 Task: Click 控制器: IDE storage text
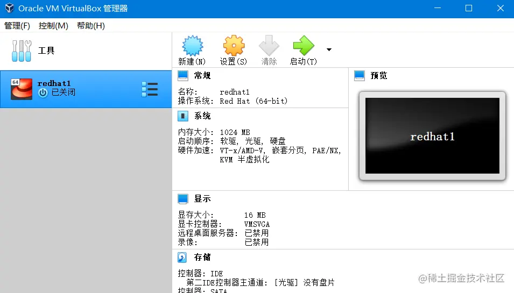[201, 273]
